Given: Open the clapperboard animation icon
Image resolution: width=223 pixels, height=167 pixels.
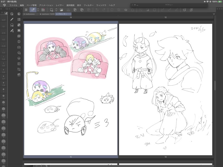Looking at the screenshot, I should [19, 75].
